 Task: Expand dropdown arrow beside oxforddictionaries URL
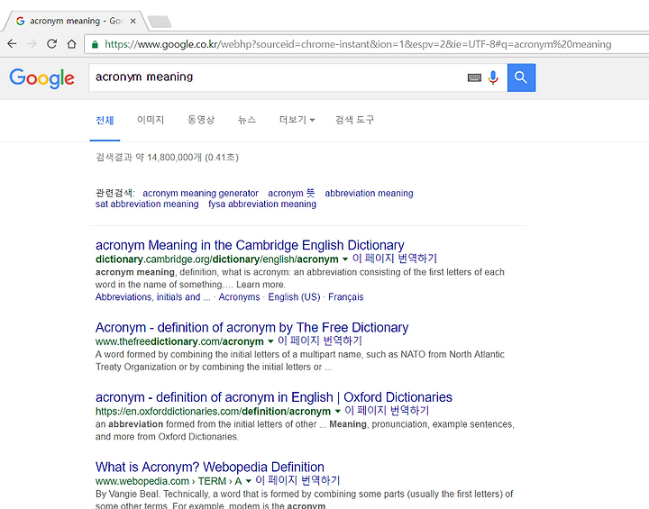pos(338,412)
